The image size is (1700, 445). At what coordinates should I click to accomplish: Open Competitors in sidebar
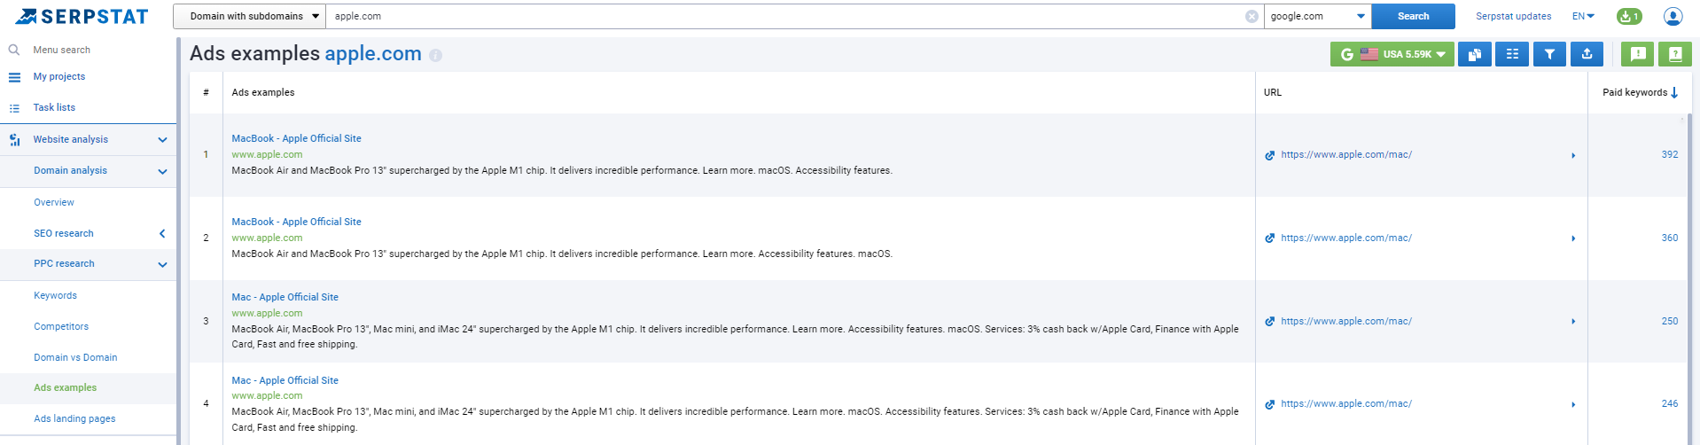61,326
